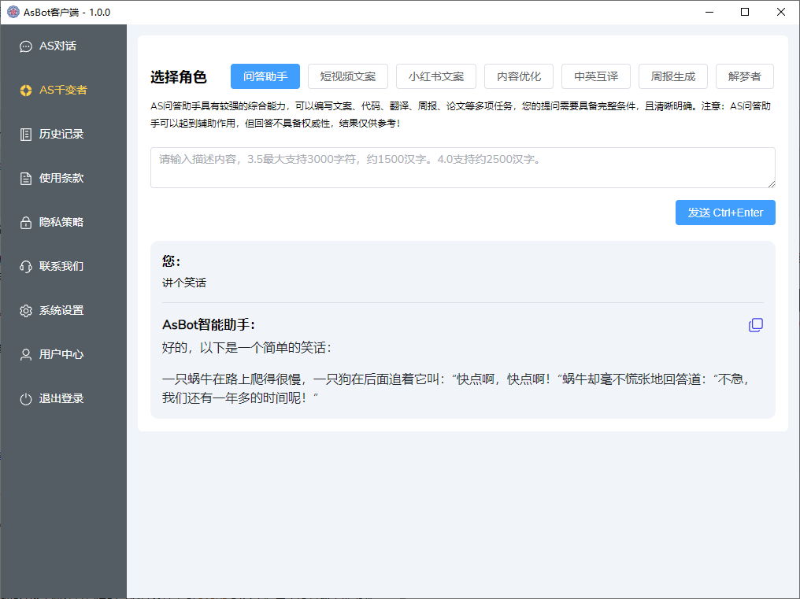Click the 使用条款 document icon

click(x=25, y=179)
